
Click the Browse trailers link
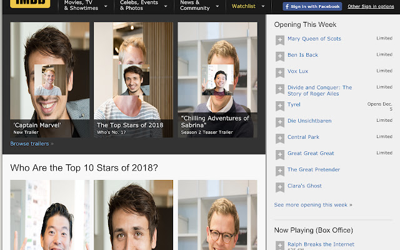[x=30, y=144]
